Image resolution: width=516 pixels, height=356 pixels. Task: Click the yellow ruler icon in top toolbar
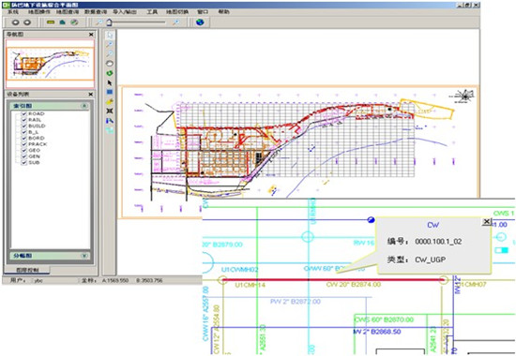click(x=51, y=22)
